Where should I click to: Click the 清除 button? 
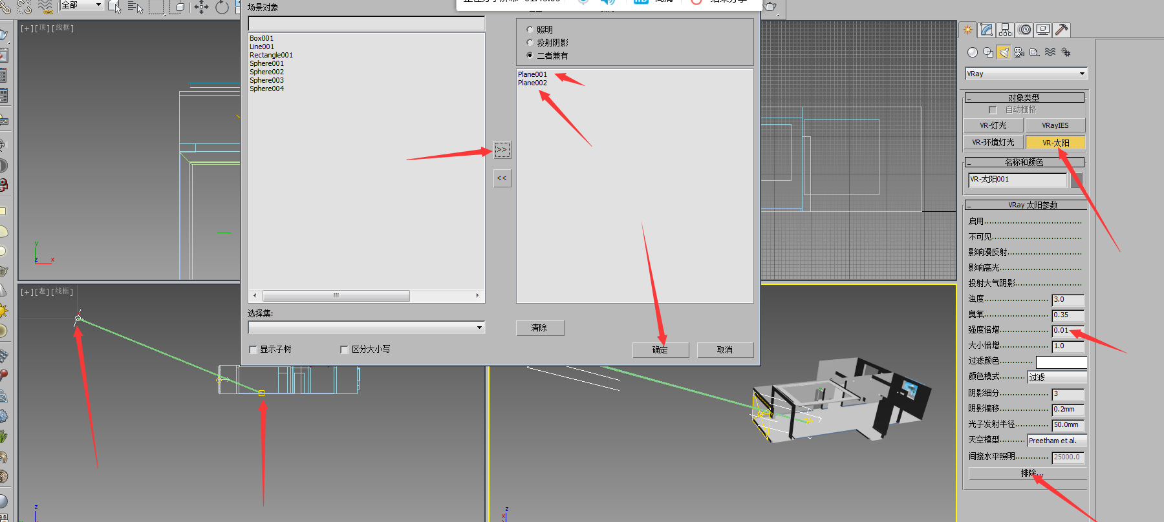(539, 328)
